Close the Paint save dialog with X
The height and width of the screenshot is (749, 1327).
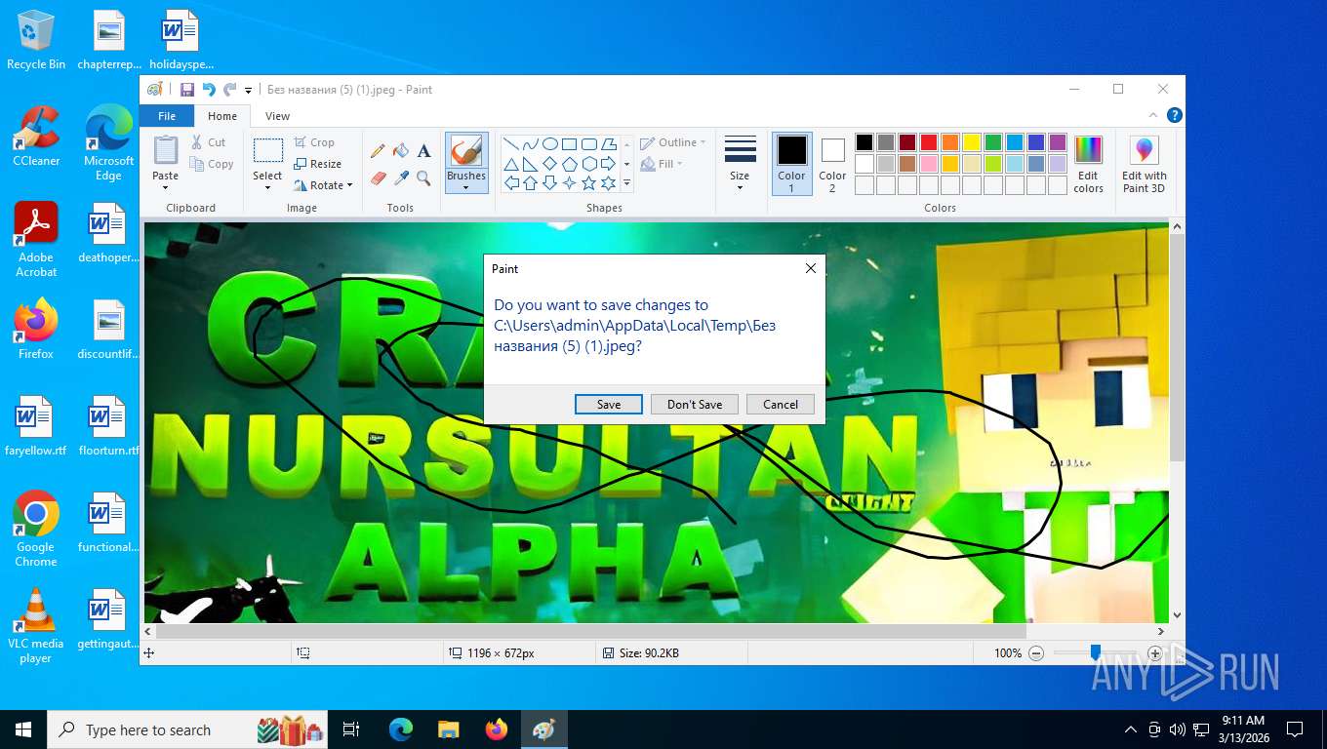[x=810, y=268]
